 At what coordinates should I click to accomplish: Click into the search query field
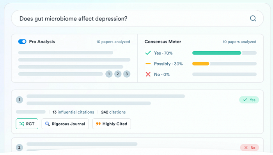132,18
